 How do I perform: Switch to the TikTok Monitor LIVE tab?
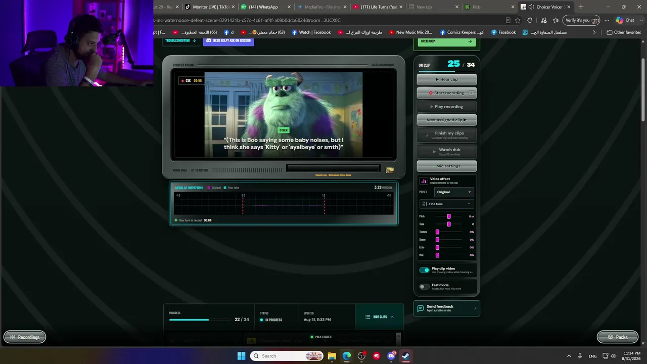(x=208, y=7)
